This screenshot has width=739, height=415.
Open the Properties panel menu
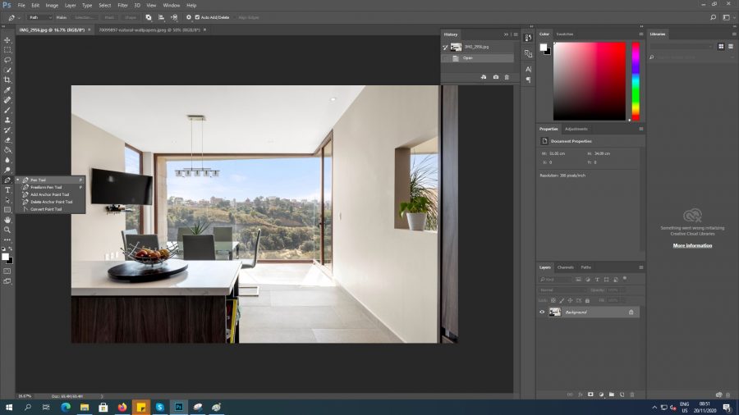pos(641,129)
